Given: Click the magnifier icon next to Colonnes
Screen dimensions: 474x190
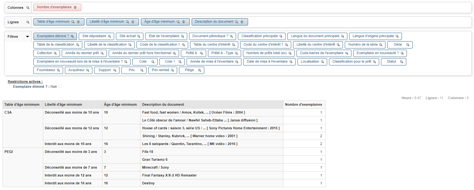Looking at the screenshot, I should tap(28, 7).
